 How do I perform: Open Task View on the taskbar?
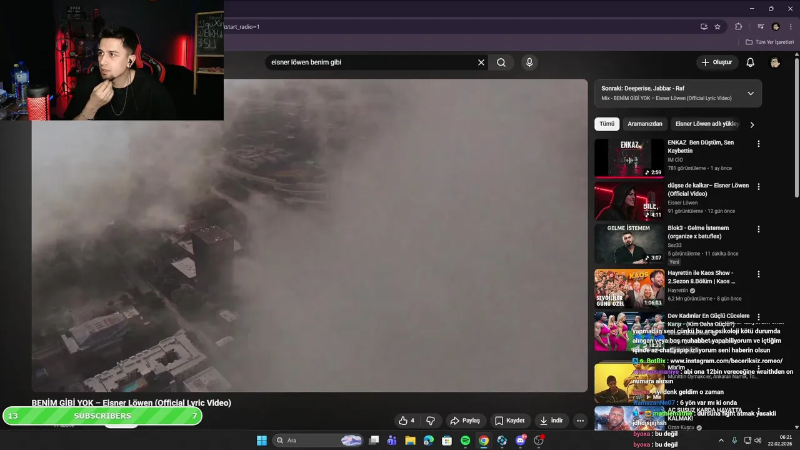pos(374,441)
